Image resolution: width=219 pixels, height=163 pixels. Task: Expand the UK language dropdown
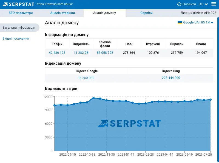pyautogui.click(x=203, y=4)
